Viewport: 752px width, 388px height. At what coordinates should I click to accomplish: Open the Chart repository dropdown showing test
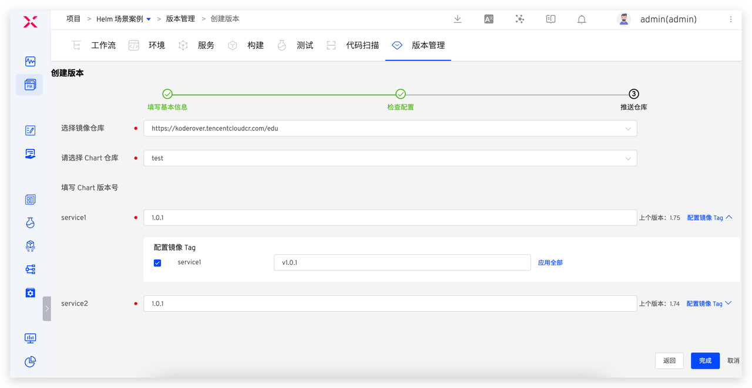pyautogui.click(x=390, y=158)
